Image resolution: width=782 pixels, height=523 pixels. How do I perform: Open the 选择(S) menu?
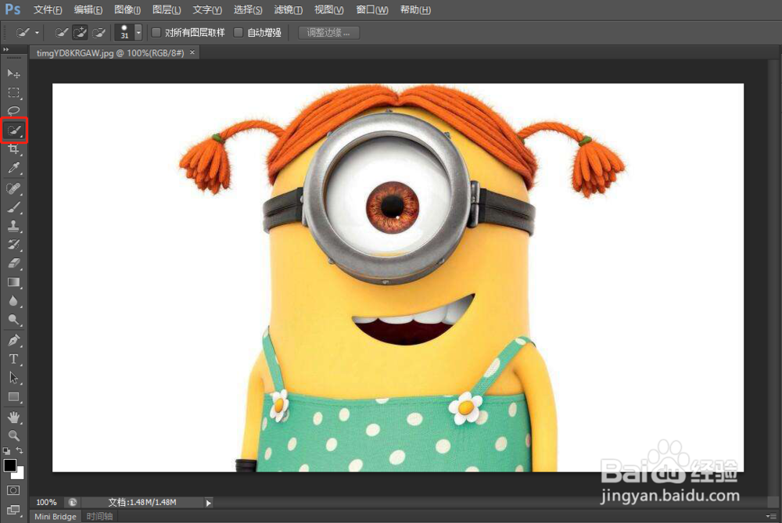point(247,10)
